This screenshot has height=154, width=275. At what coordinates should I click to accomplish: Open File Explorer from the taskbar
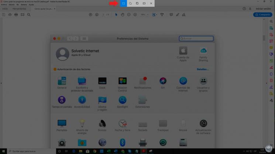point(80,151)
